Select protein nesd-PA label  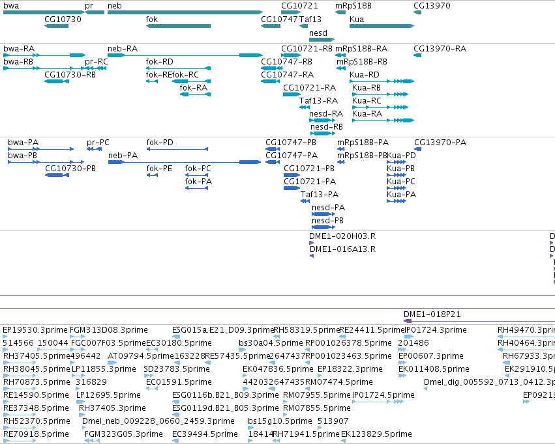[x=328, y=208]
